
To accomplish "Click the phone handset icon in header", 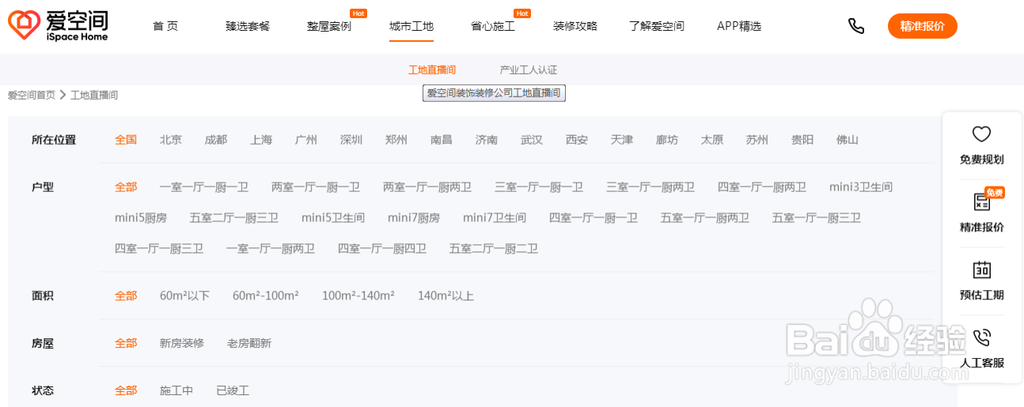I will (856, 26).
